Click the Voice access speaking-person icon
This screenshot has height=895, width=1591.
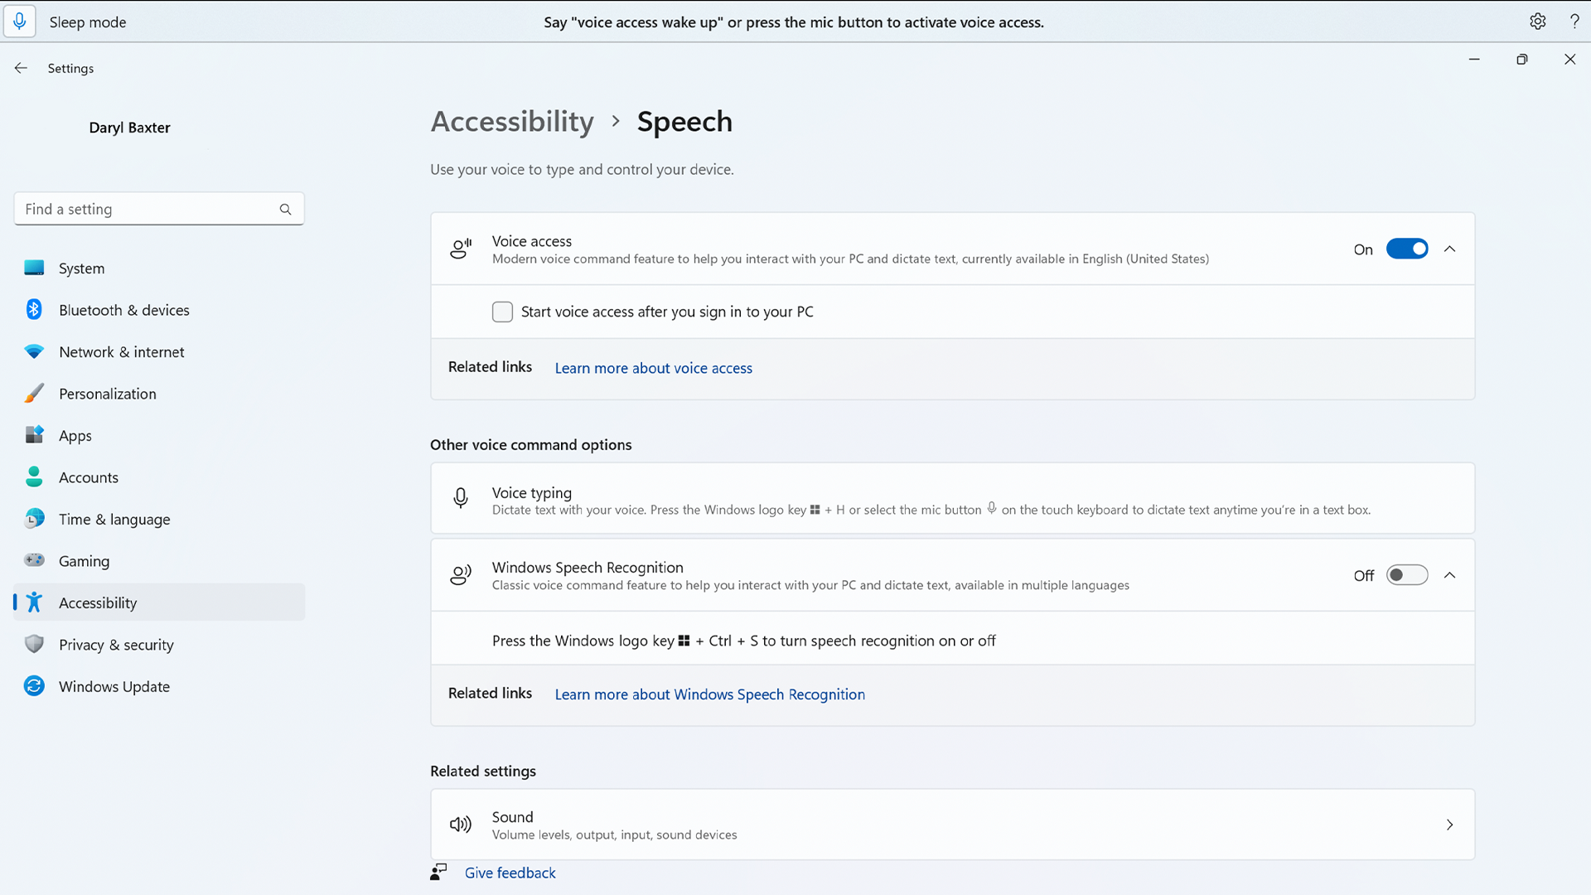461,249
